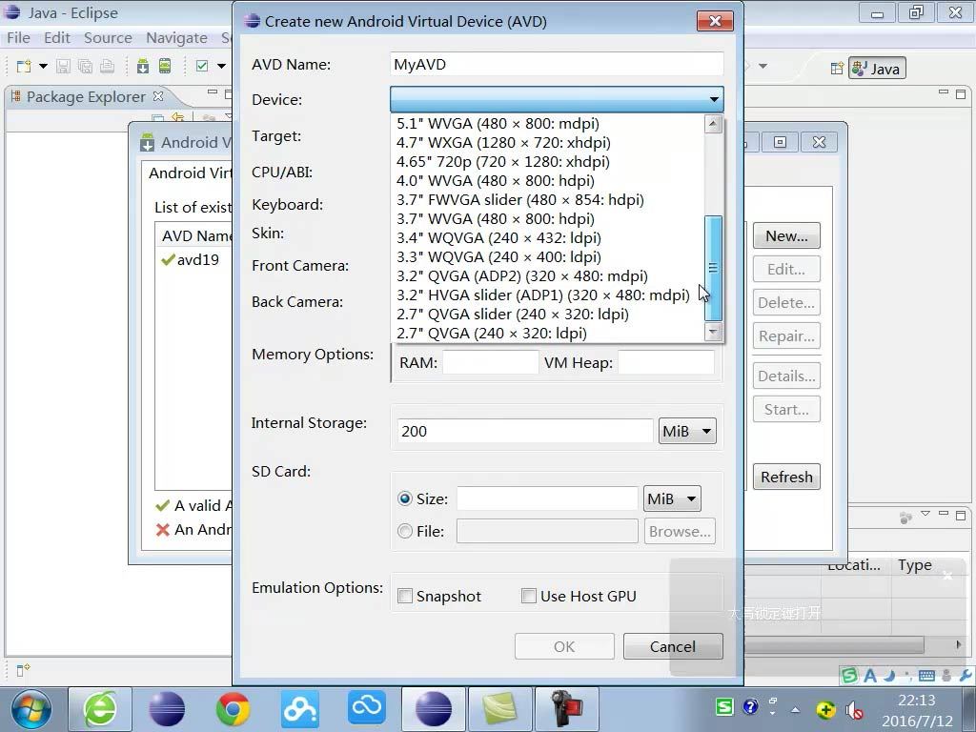Open Google Chrome from the taskbar
The height and width of the screenshot is (732, 976).
point(233,709)
